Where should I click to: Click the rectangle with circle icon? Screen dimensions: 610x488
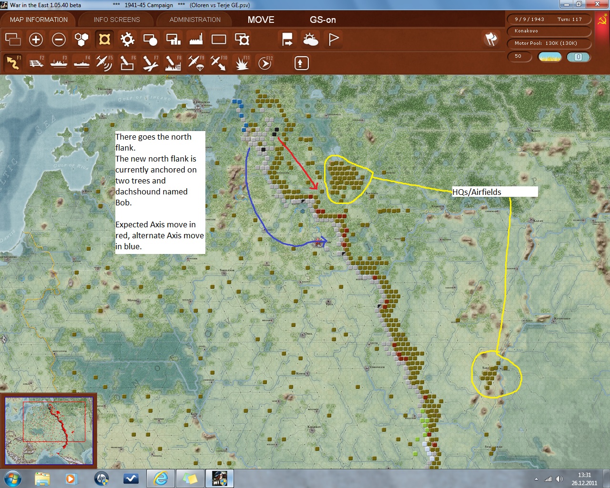pyautogui.click(x=150, y=39)
